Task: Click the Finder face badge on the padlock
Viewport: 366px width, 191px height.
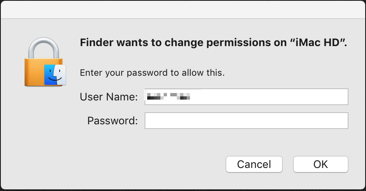Action: click(55, 75)
